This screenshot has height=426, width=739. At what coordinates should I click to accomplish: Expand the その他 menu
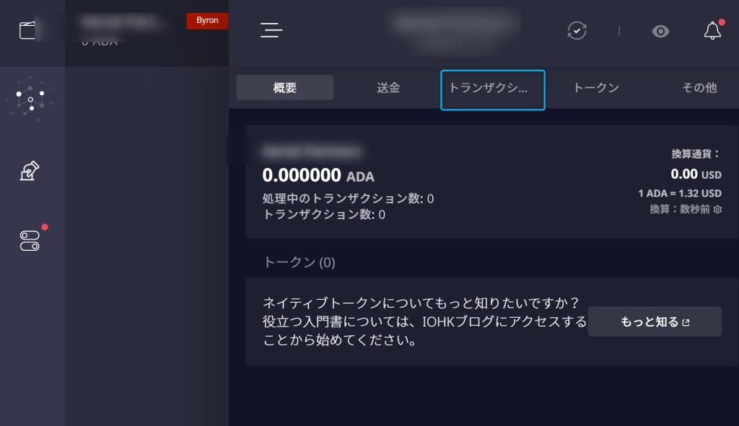coord(699,87)
